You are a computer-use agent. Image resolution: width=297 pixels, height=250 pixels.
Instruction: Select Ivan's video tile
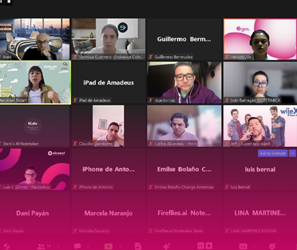point(35,39)
